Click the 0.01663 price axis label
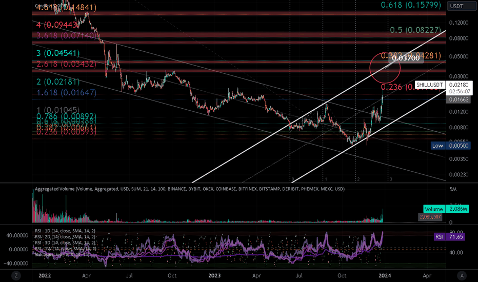Image resolution: width=478 pixels, height=282 pixels. [459, 99]
